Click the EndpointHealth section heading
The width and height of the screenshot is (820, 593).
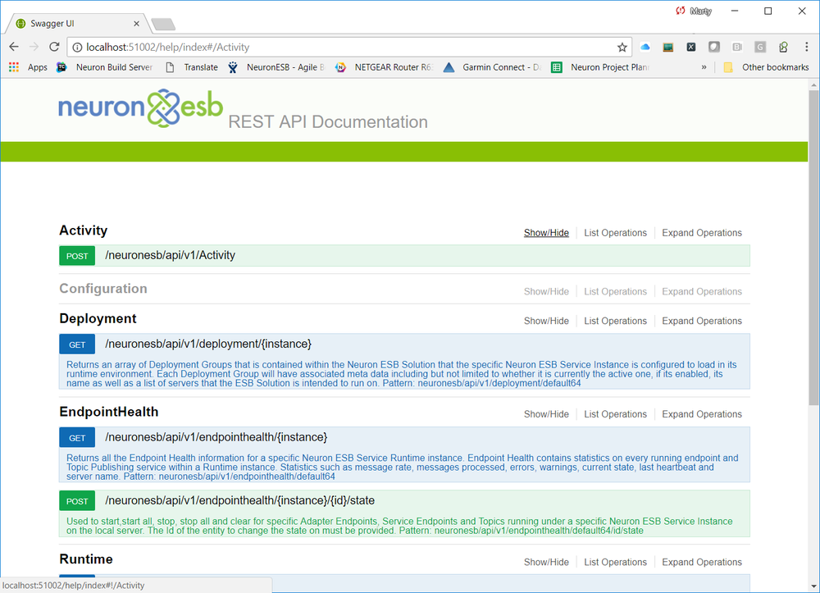pyautogui.click(x=109, y=412)
